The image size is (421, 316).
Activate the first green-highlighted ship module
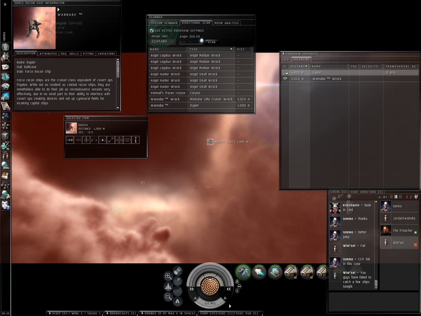[243, 272]
